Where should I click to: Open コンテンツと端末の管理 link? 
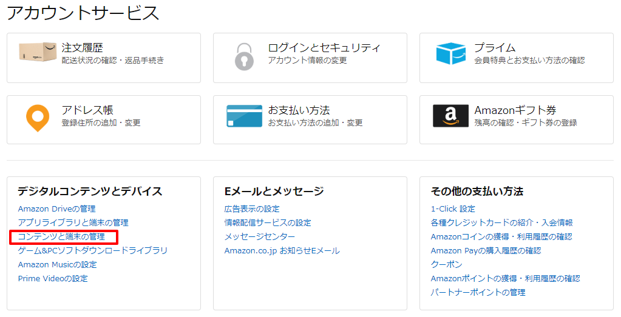click(61, 237)
